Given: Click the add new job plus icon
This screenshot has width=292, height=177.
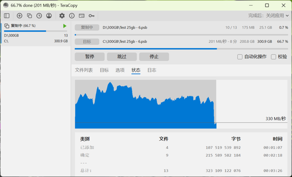Looking at the screenshot, I should tap(19, 16).
